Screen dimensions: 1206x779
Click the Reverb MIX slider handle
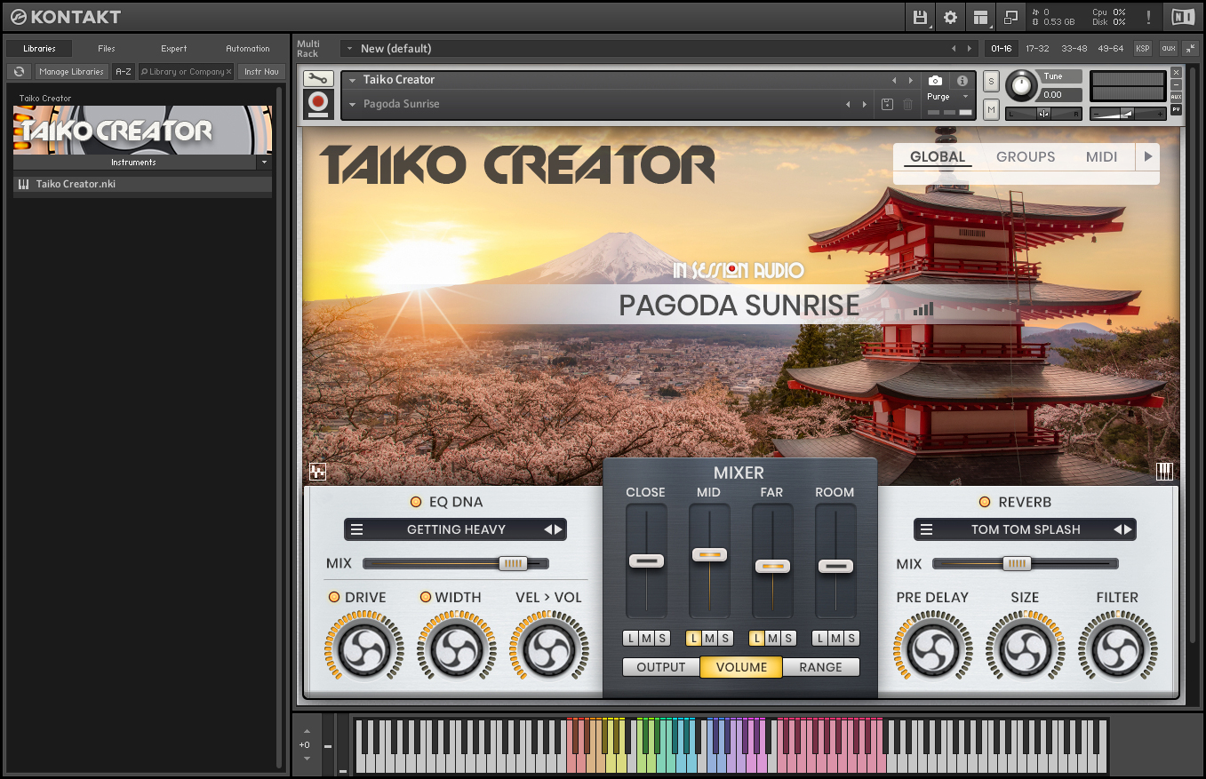[1017, 563]
